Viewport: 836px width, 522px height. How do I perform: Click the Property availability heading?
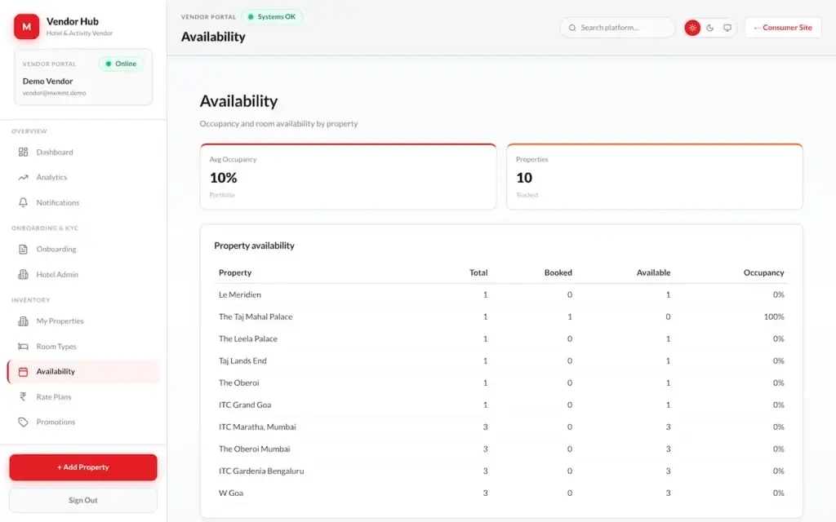click(255, 246)
